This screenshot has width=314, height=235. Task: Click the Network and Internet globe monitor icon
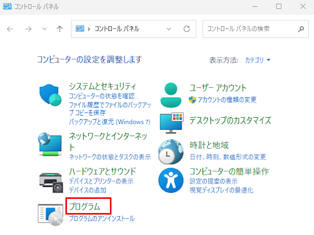50,144
